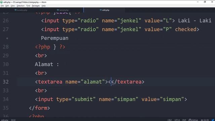
Task: Click line number 28 in the gutter
Action: pos(6,47)
